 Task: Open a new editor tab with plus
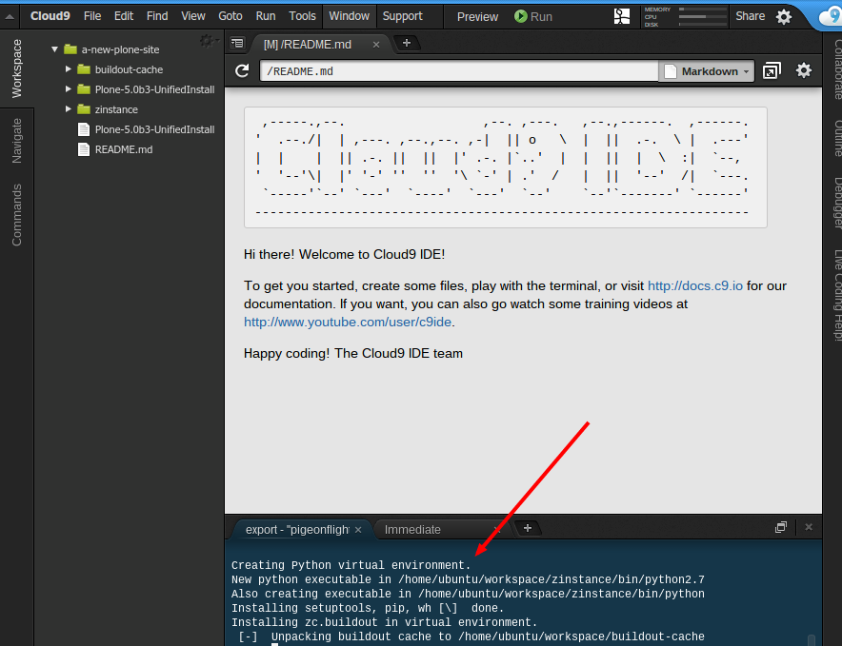[x=407, y=43]
